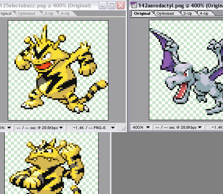The width and height of the screenshot is (223, 194).
Task: Switch to Optimized tab in aerodactyl window
Action: pos(166,14)
